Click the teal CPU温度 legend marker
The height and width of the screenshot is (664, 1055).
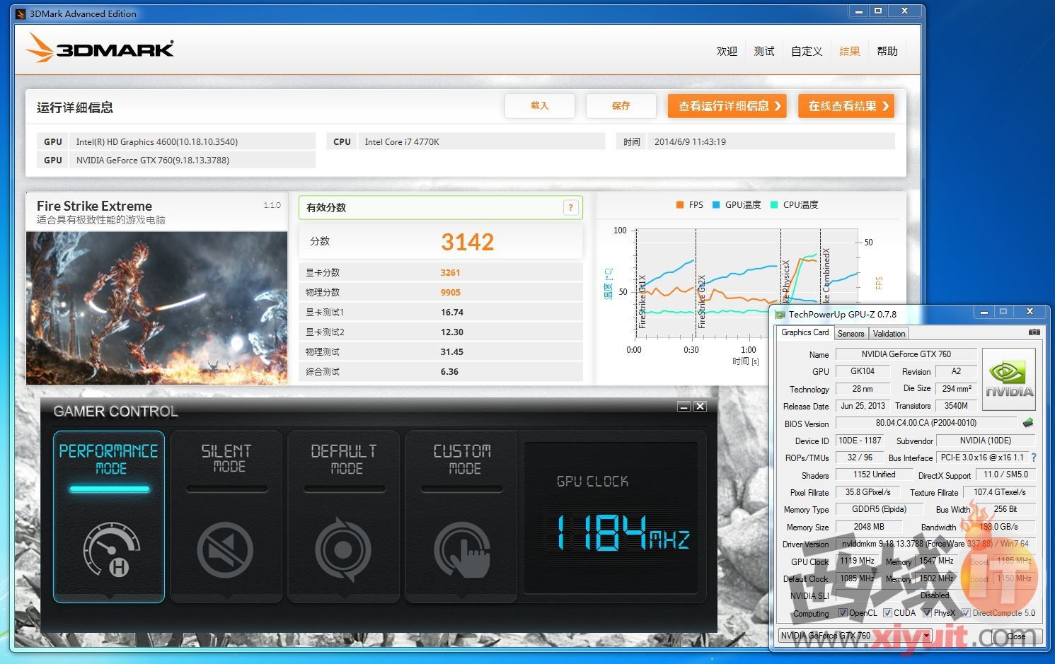(x=774, y=205)
